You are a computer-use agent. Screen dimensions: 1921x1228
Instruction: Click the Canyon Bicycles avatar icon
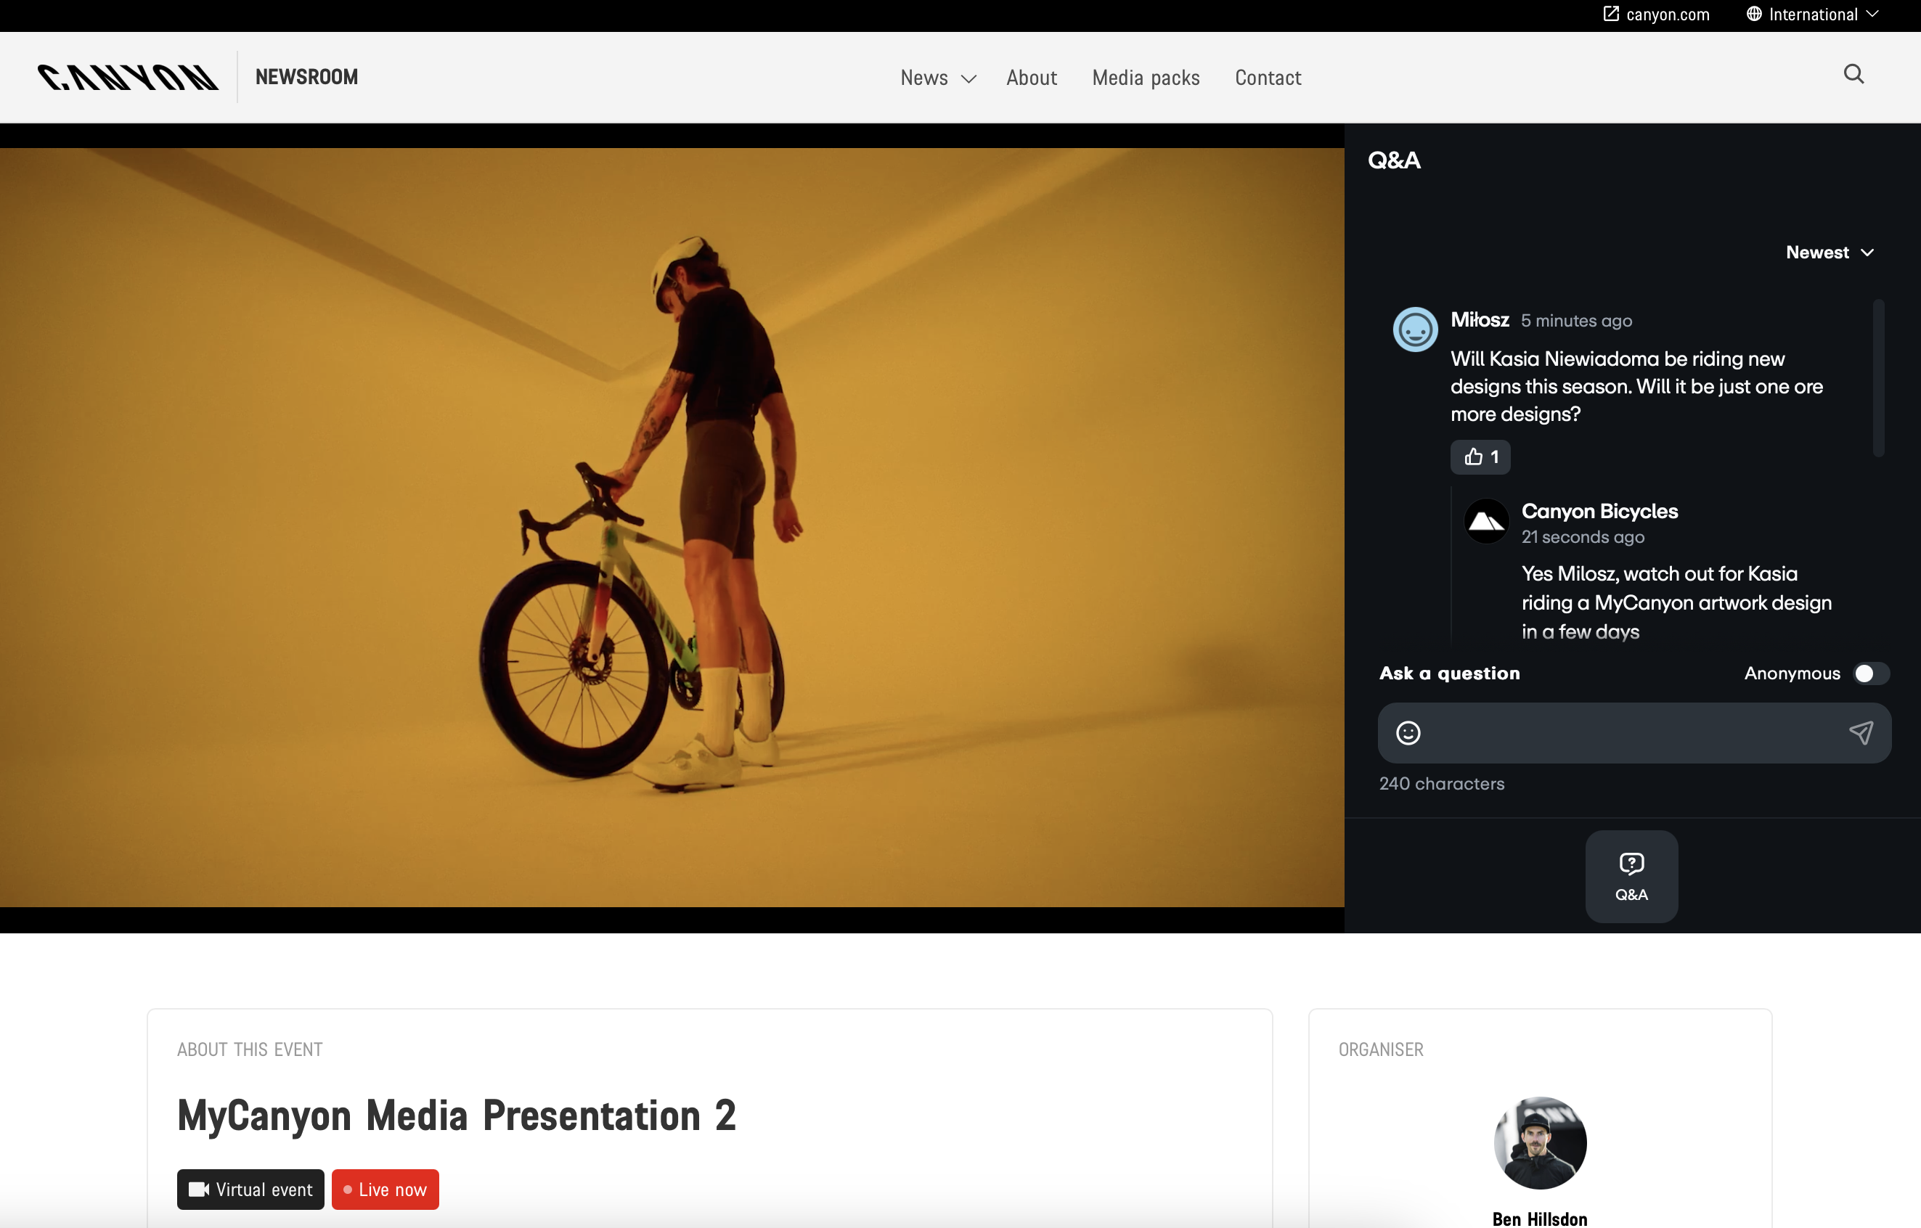tap(1486, 522)
